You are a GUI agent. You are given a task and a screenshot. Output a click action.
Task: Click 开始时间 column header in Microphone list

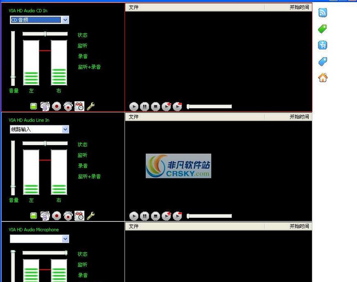(x=288, y=226)
